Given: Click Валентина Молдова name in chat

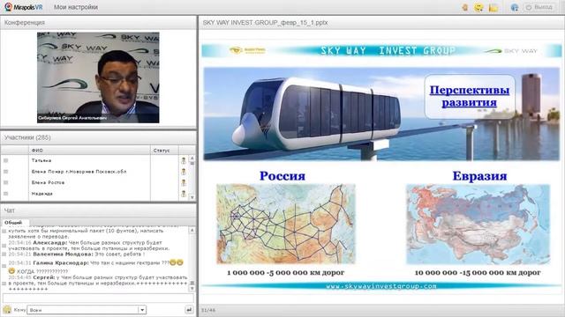Looking at the screenshot, I should coord(63,254).
